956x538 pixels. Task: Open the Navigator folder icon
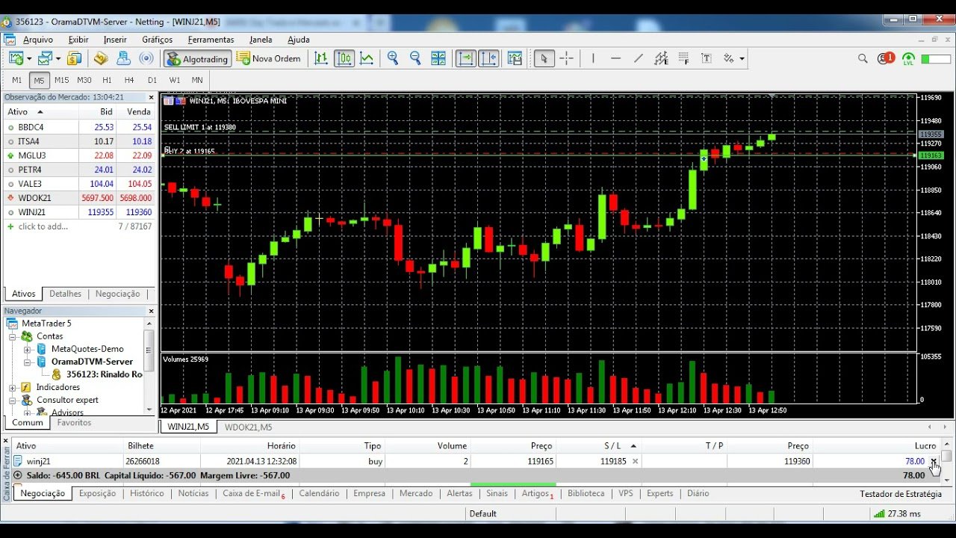pos(101,58)
